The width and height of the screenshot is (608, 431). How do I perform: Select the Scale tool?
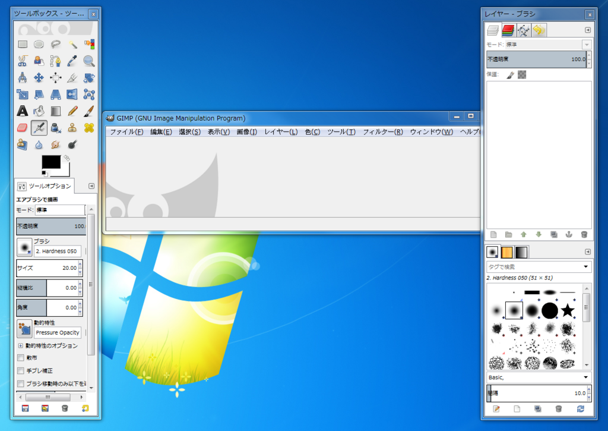click(x=23, y=95)
